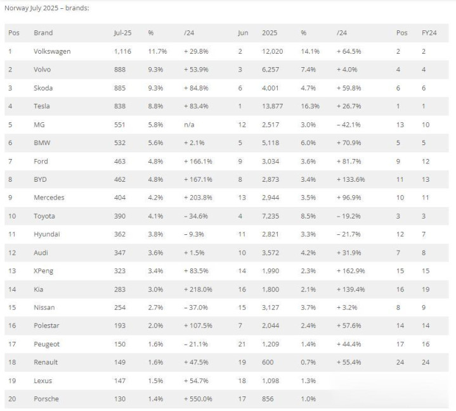Click the Hyundai brand cell
Image resolution: width=456 pixels, height=411 pixels.
coord(47,234)
